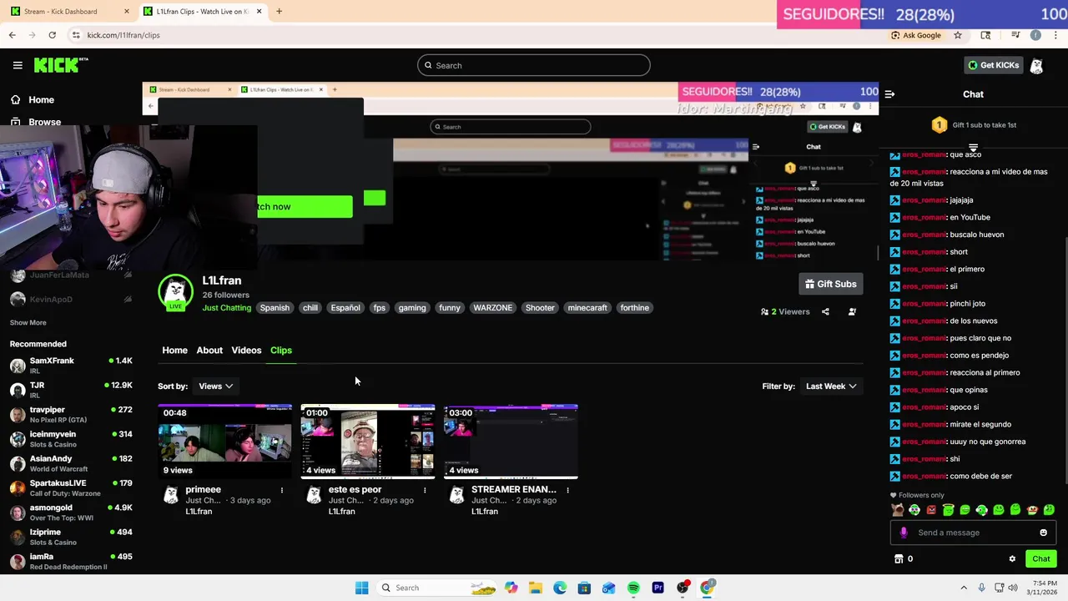Open the Filter by Last Week dropdown
This screenshot has width=1068, height=601.
831,386
